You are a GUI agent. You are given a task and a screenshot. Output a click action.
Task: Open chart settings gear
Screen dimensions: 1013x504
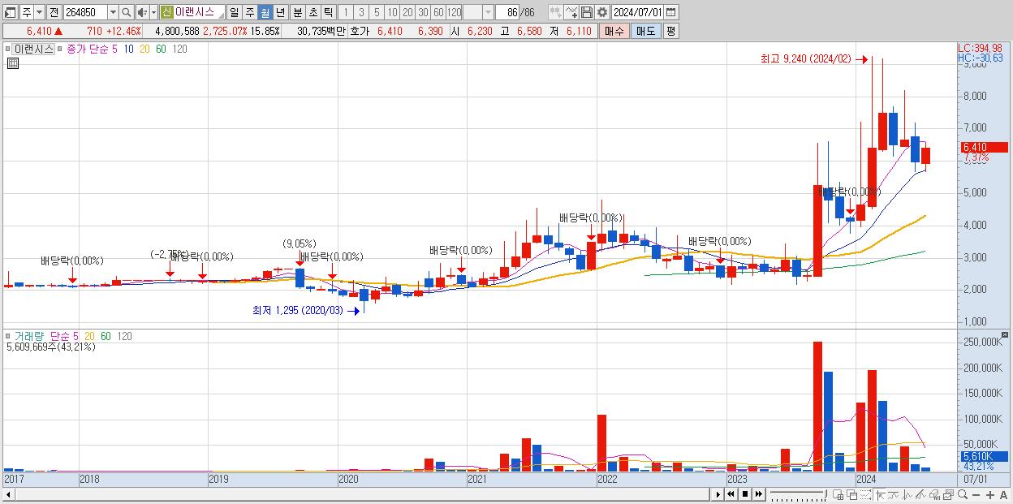coord(602,12)
